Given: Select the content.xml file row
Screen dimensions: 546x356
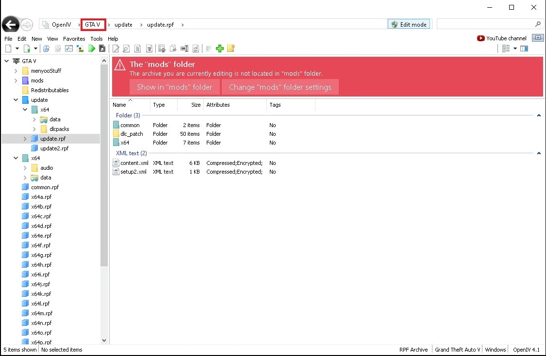Looking at the screenshot, I should coord(195,163).
